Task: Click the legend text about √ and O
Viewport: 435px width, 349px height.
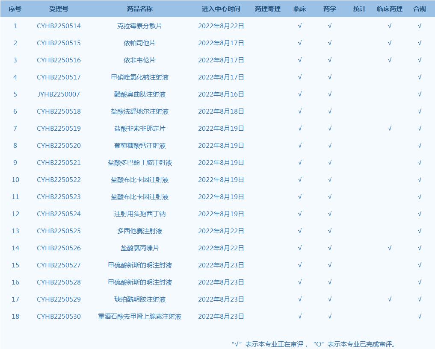Action: 314,344
